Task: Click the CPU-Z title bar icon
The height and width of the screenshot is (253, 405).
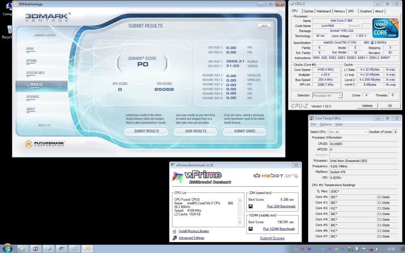Action: point(292,4)
